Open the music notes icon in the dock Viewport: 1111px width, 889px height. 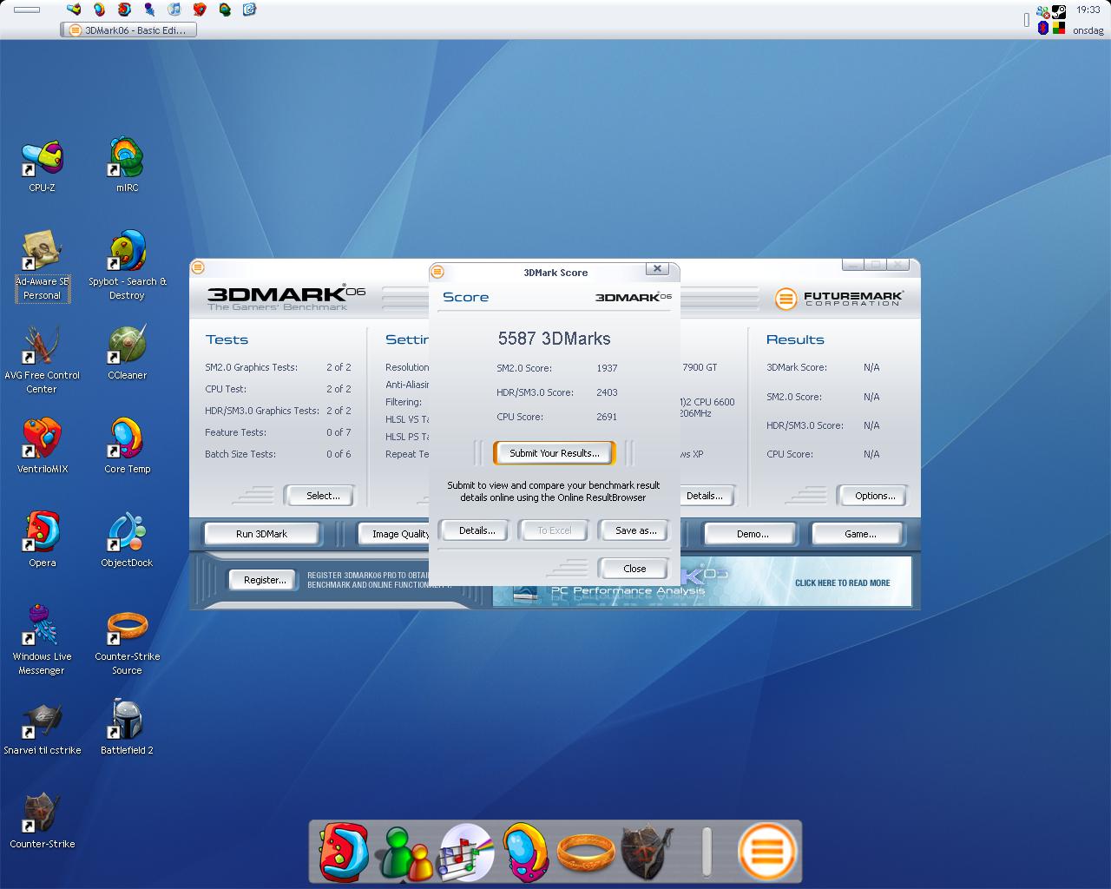[x=467, y=852]
